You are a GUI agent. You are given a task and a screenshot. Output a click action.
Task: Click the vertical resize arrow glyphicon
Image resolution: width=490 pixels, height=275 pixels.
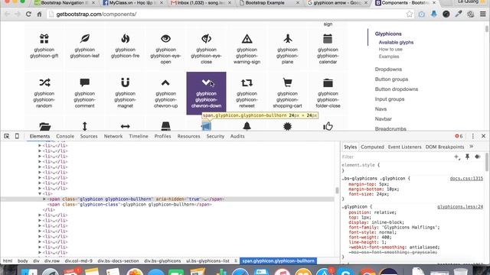(x=85, y=126)
